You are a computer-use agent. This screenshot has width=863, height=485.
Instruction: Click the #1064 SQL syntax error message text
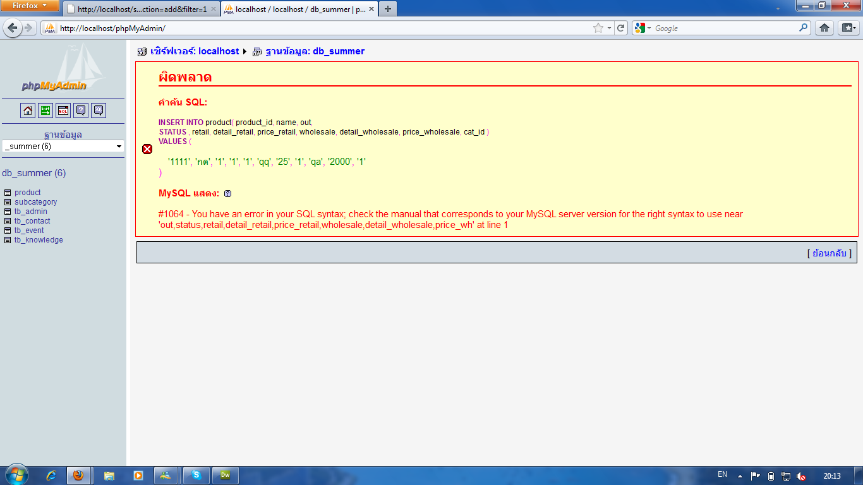450,219
